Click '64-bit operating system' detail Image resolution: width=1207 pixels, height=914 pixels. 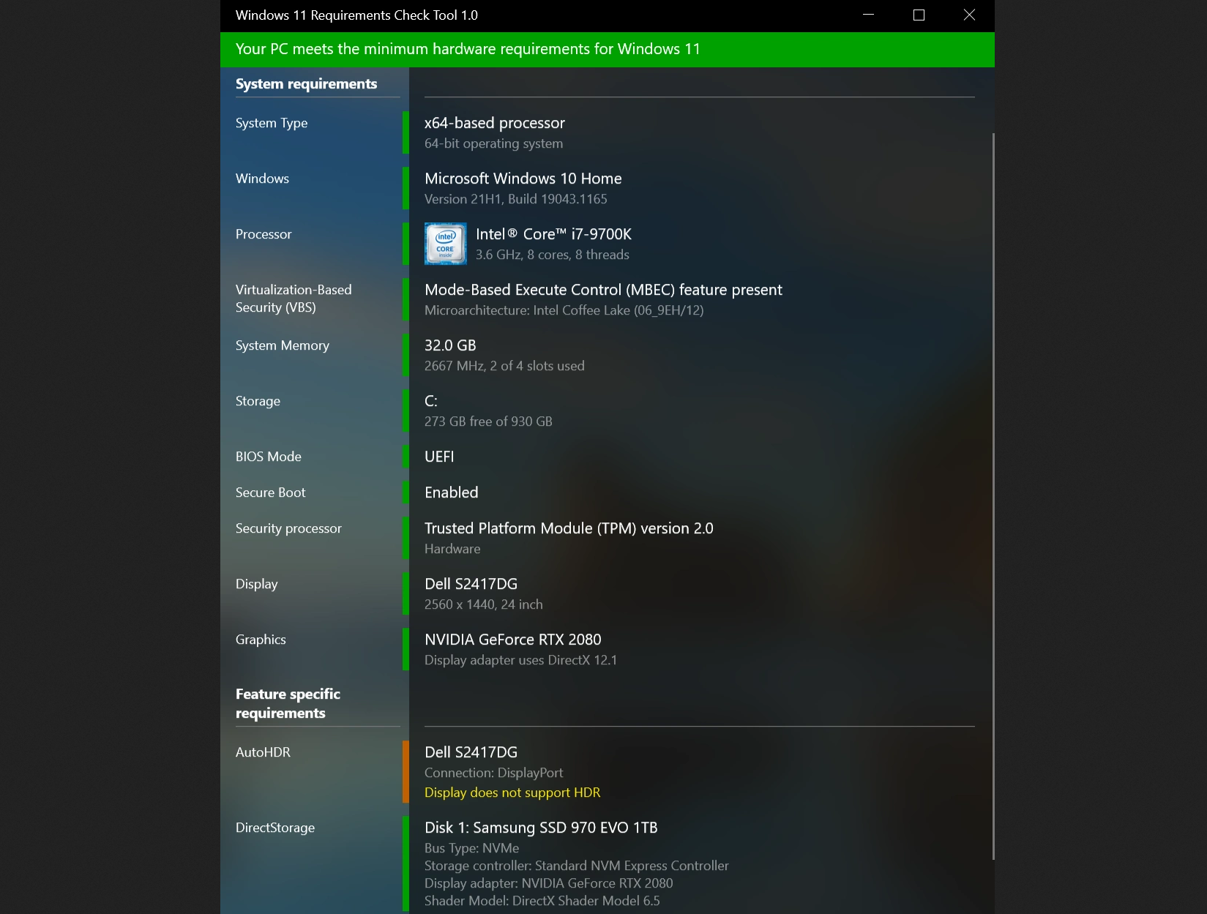[x=493, y=143]
